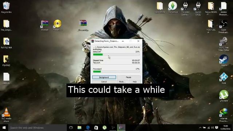The width and height of the screenshot is (233, 131).
Task: Open the Halo online folder
Action: pyautogui.click(x=160, y=7)
